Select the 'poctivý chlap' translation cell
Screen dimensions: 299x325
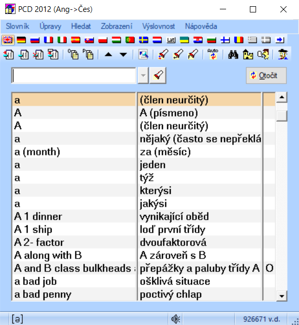pos(200,294)
